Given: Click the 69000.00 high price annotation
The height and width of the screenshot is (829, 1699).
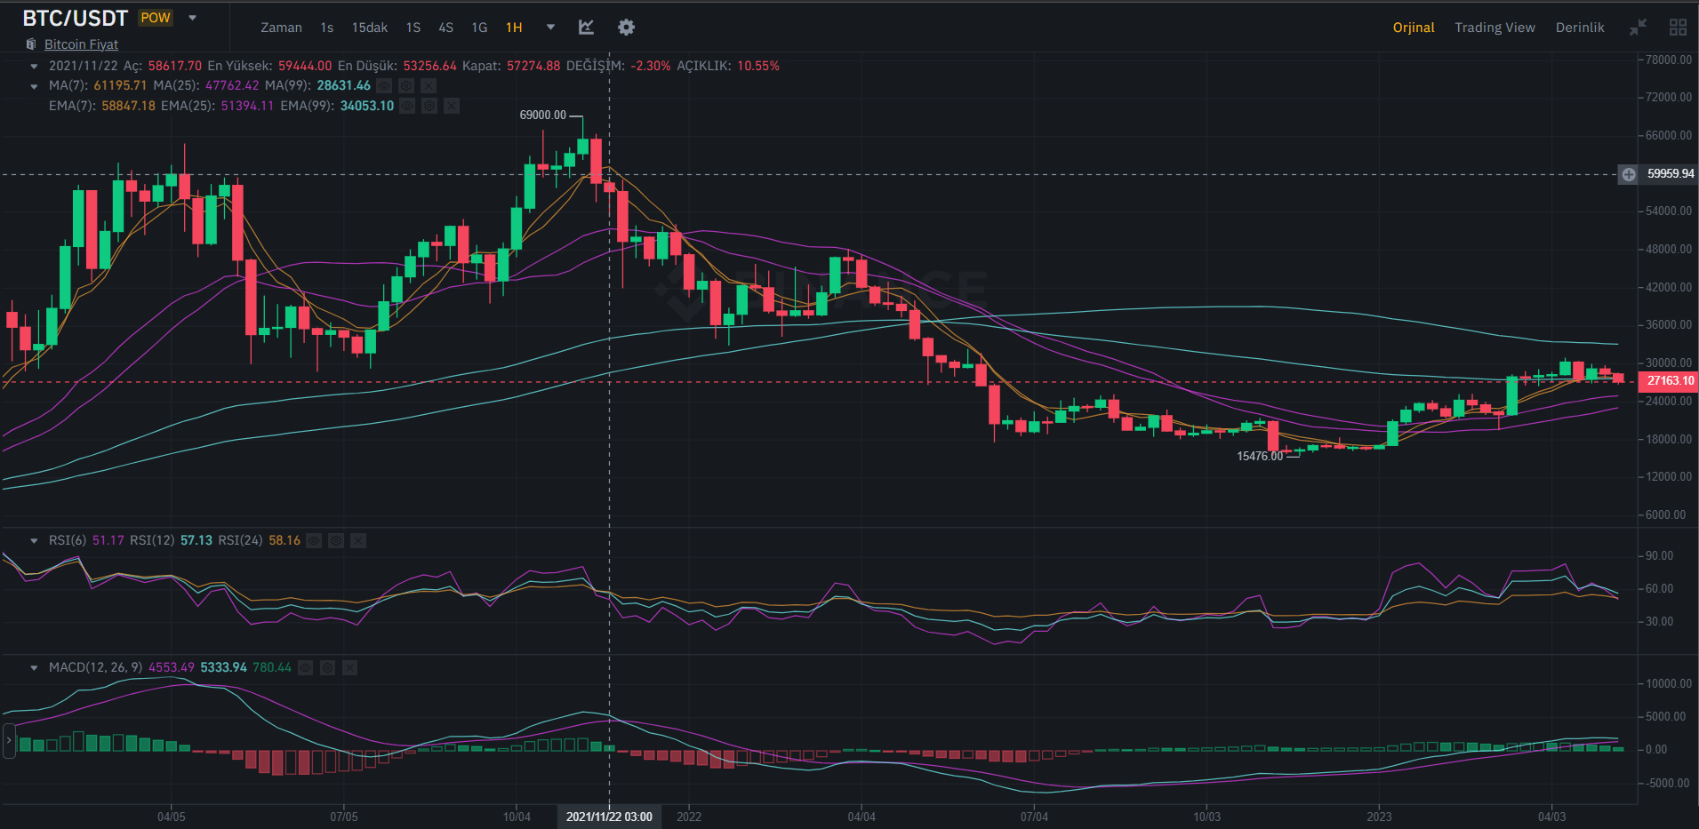Looking at the screenshot, I should [x=542, y=116].
